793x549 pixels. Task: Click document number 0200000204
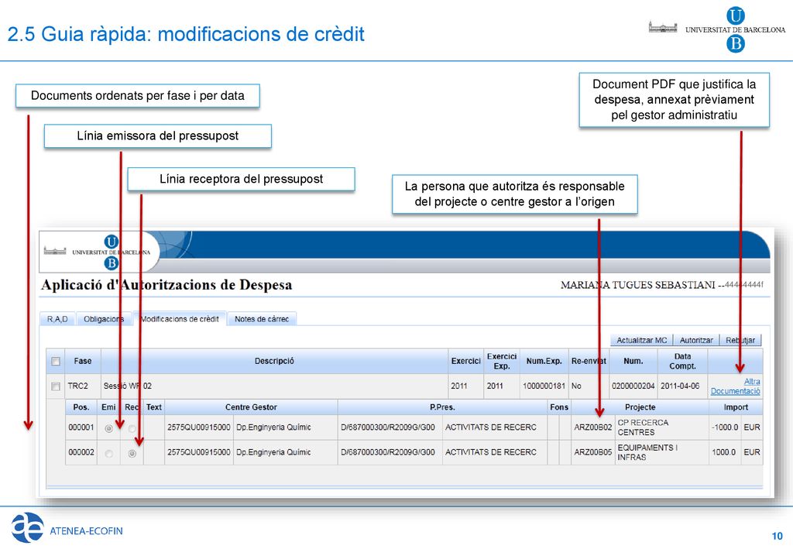pyautogui.click(x=633, y=386)
